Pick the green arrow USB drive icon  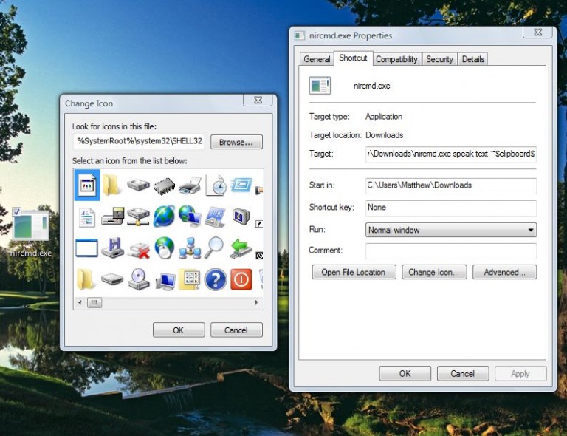pyautogui.click(x=241, y=248)
